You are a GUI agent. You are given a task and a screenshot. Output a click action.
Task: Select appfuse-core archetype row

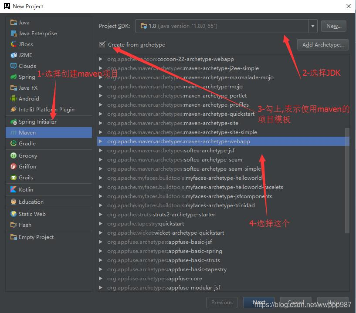[x=223, y=279]
